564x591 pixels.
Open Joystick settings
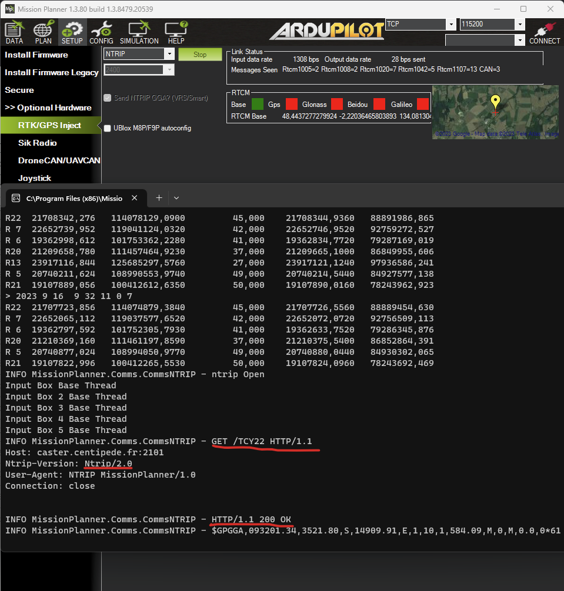tap(34, 178)
